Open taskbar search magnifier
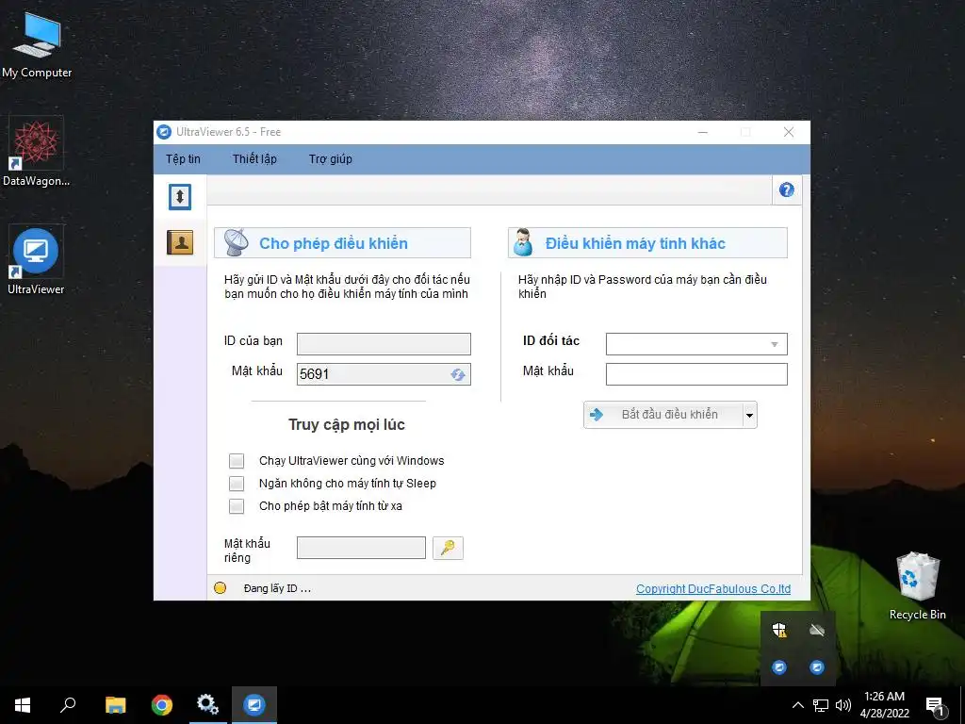This screenshot has width=965, height=724. [x=68, y=705]
